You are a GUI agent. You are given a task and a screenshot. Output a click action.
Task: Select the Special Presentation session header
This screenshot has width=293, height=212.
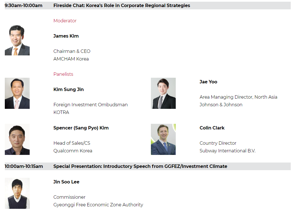point(140,166)
